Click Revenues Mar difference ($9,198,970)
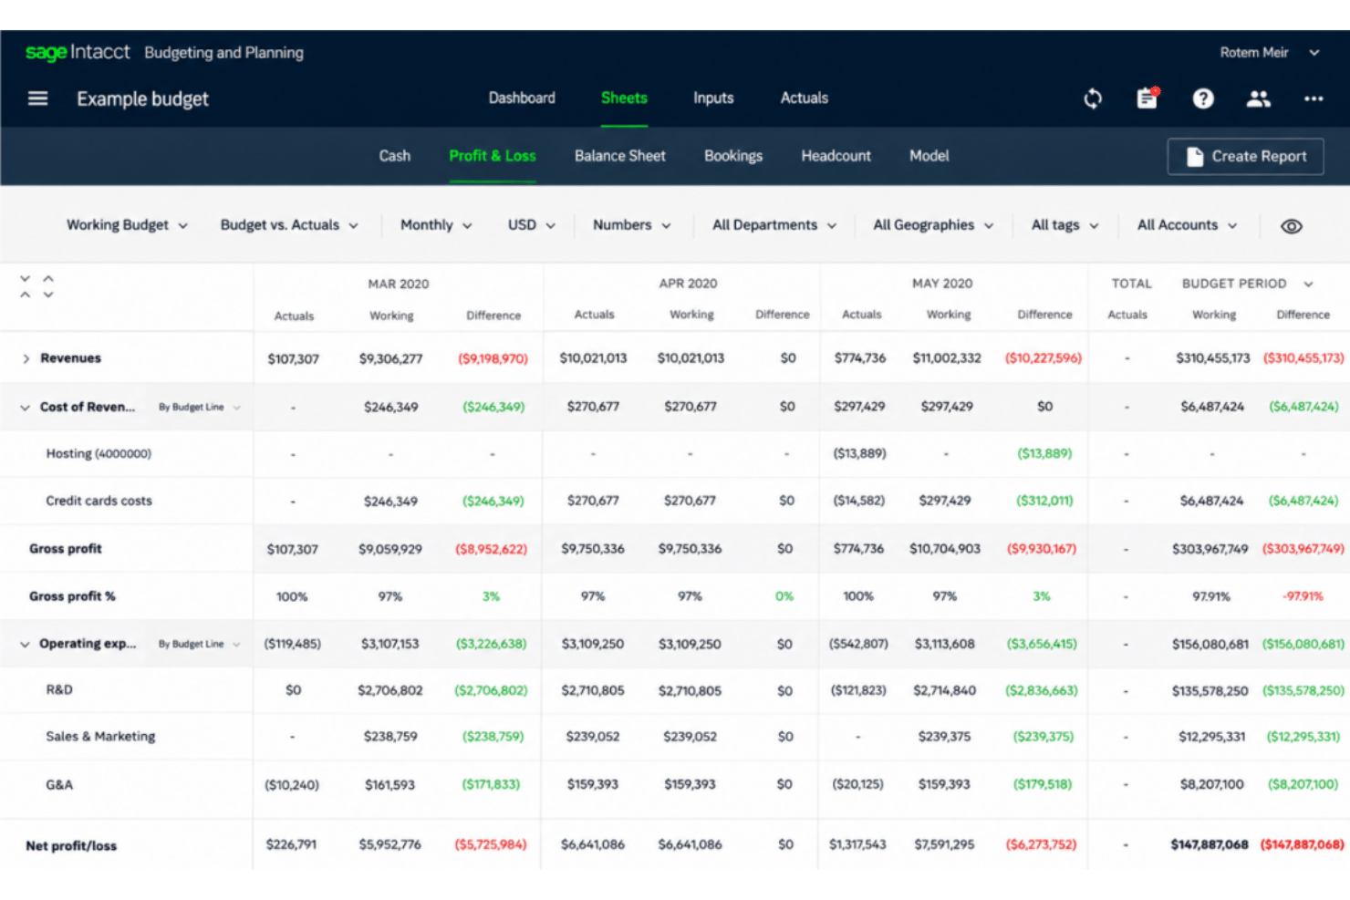 coord(493,358)
